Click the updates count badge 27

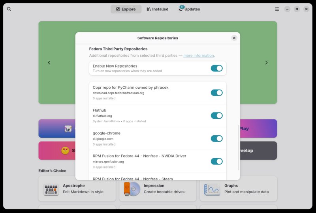point(182,7)
